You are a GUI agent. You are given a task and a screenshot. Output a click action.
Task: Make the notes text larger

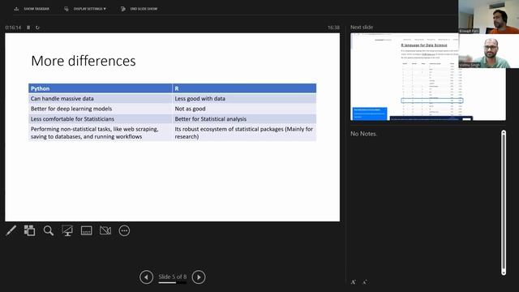354,282
